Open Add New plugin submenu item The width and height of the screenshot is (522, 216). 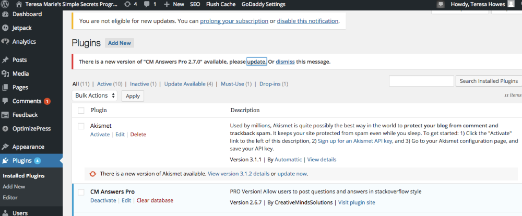[x=14, y=187]
